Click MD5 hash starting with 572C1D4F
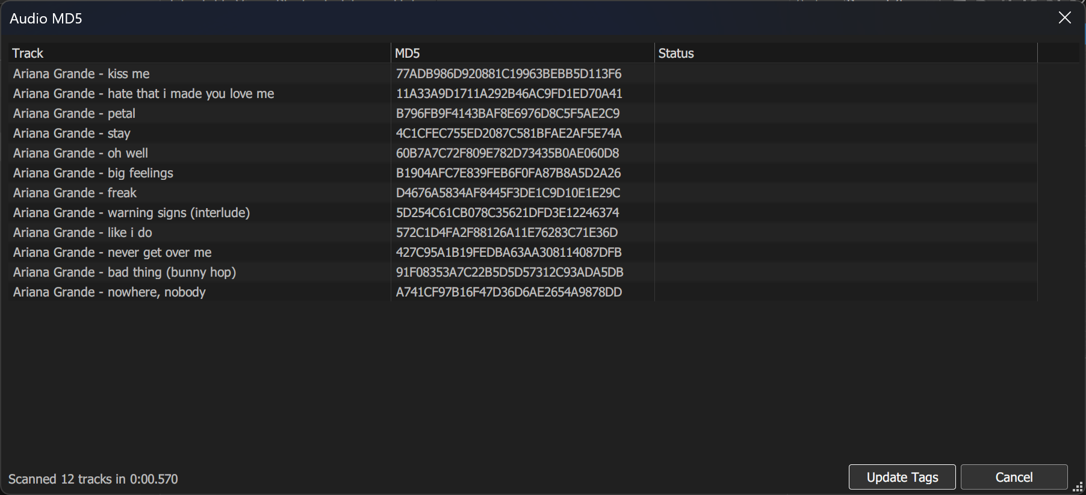The width and height of the screenshot is (1086, 495). click(x=507, y=232)
